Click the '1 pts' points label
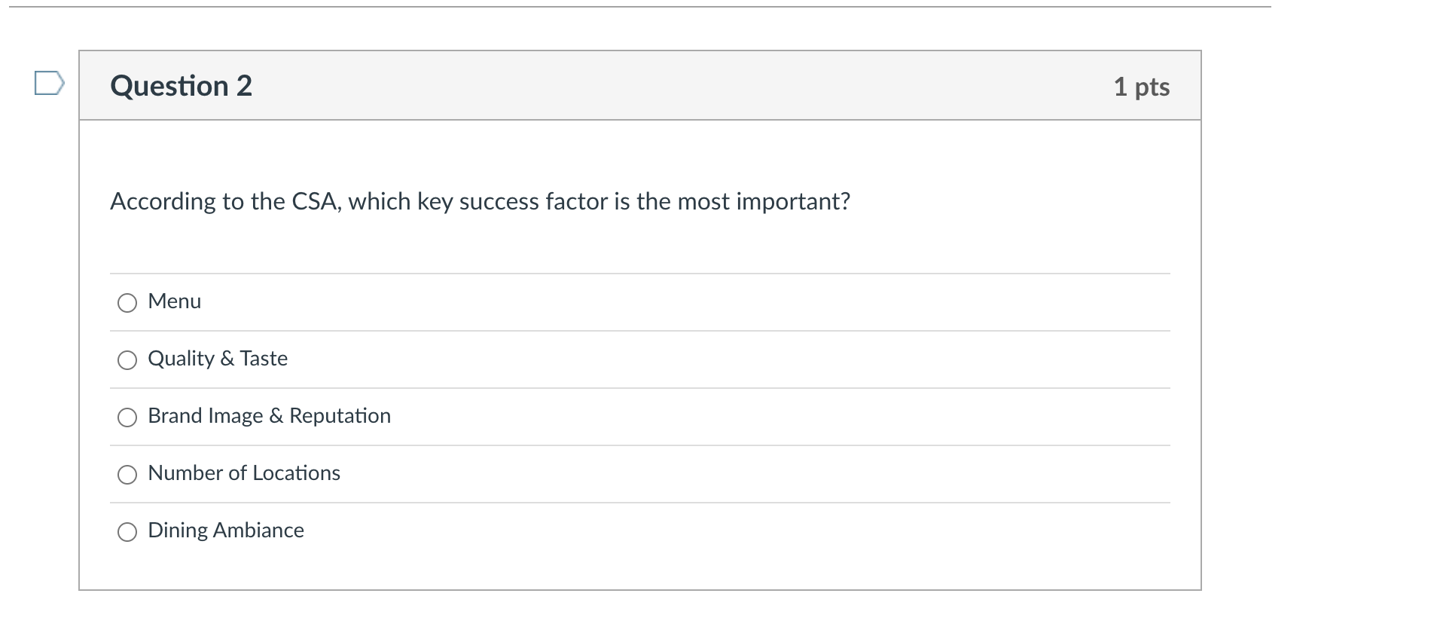Screen dimensions: 1434x627 point(1141,87)
